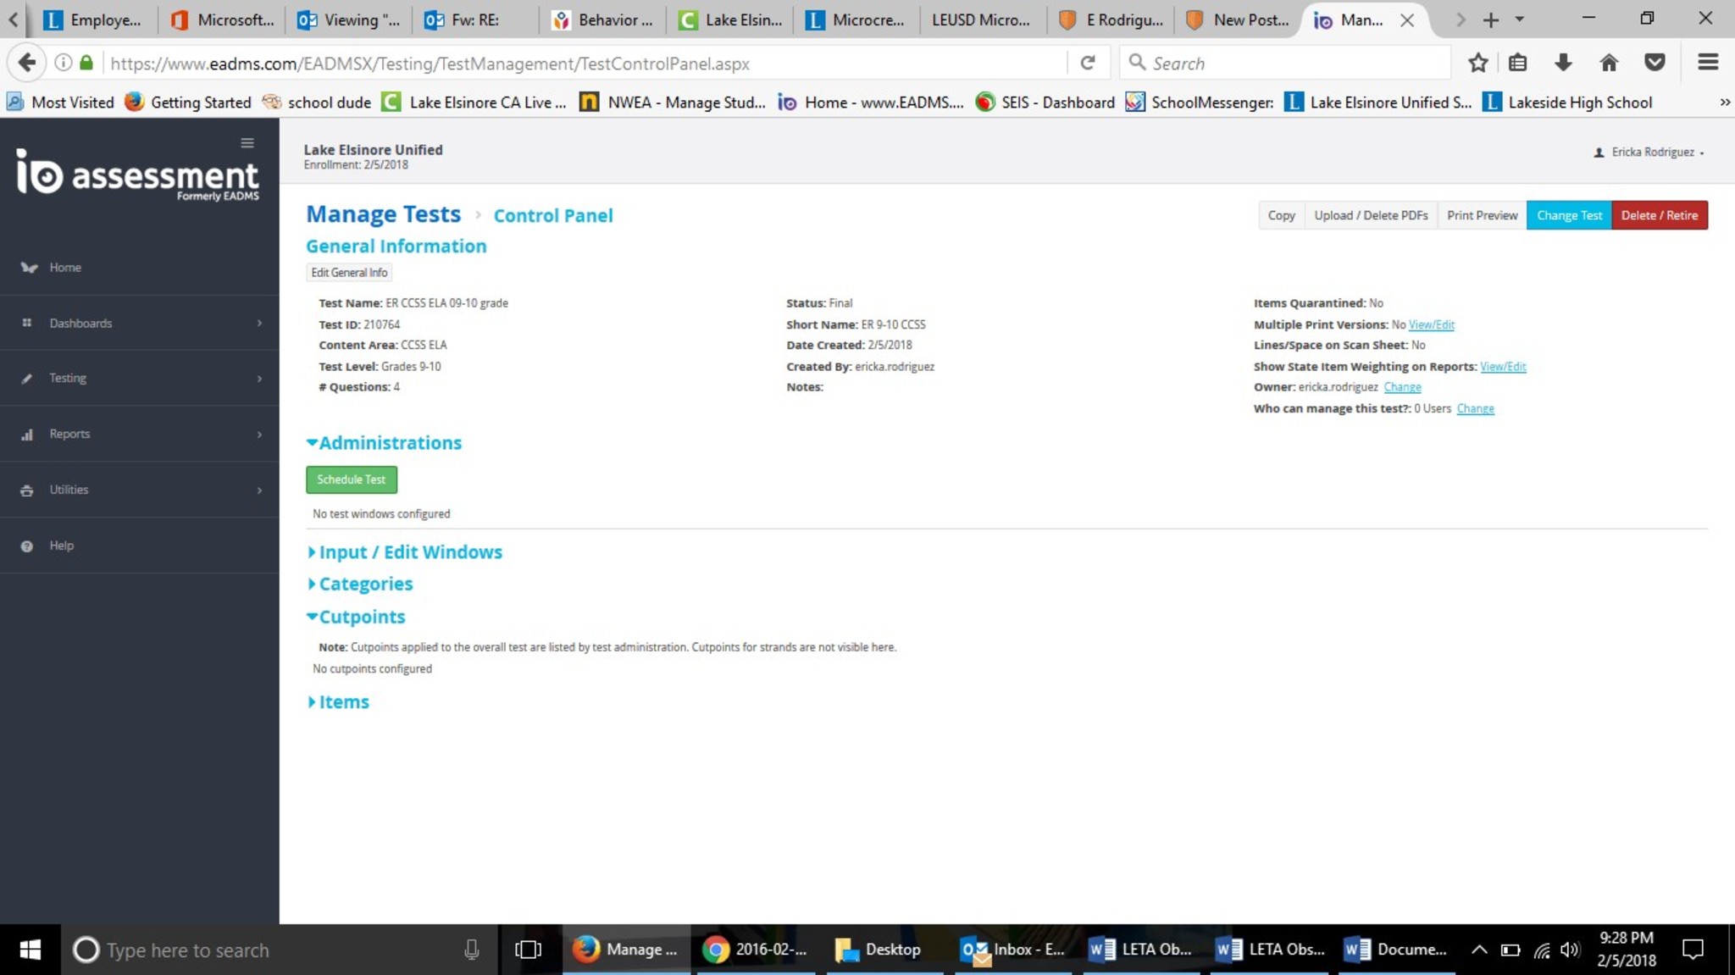The height and width of the screenshot is (975, 1735).
Task: Click the red Delete / Retire button
Action: pyautogui.click(x=1659, y=215)
